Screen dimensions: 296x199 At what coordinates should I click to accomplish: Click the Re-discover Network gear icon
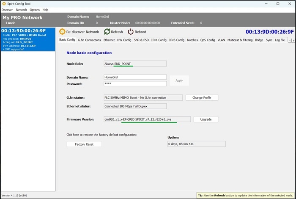pyautogui.click(x=62, y=32)
